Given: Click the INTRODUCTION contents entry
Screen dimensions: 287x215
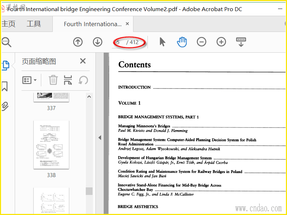Looking at the screenshot, I should [x=134, y=87].
